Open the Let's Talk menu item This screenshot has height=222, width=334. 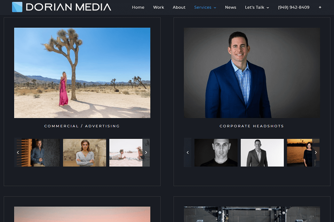click(x=254, y=7)
